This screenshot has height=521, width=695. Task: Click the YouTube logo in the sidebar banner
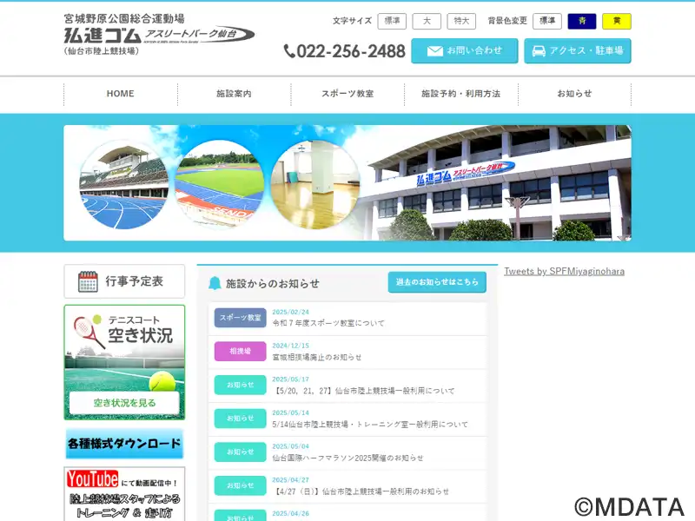click(x=93, y=479)
